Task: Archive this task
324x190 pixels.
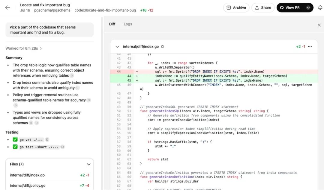Action: point(236,7)
